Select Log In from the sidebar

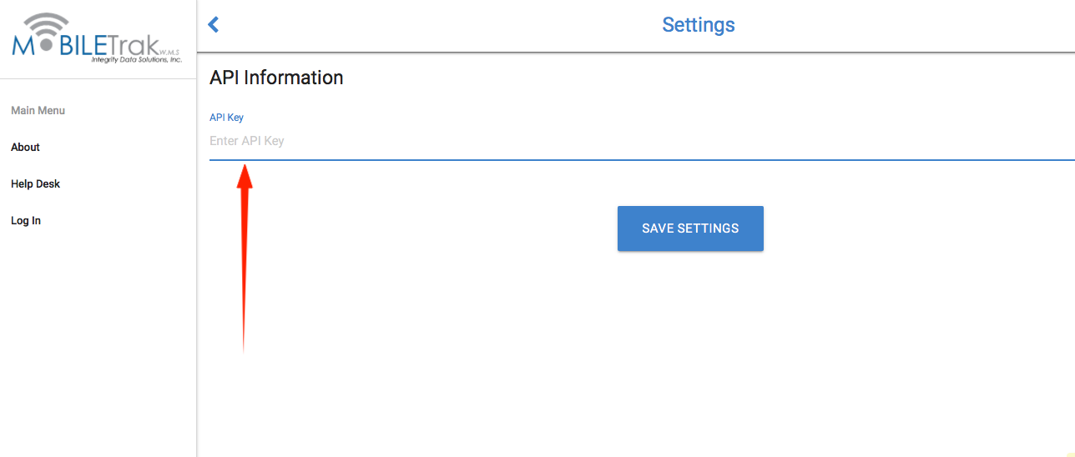tap(26, 220)
